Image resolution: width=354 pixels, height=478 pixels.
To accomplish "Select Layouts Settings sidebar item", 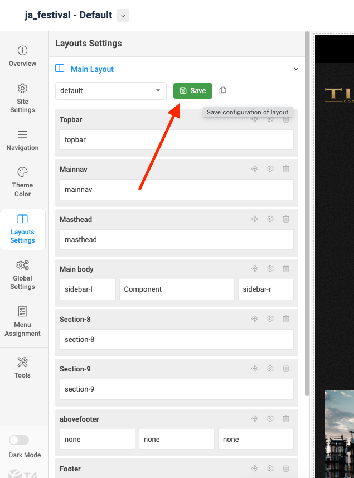I will [x=22, y=229].
